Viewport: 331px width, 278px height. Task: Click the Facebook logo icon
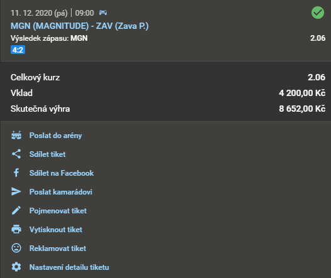pos(16,173)
